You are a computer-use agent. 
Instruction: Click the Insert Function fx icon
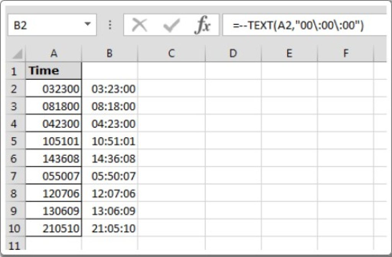pyautogui.click(x=204, y=24)
